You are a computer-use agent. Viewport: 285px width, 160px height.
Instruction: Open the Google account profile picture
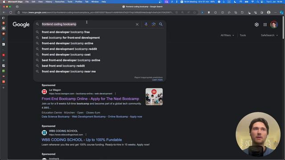pos(274,24)
